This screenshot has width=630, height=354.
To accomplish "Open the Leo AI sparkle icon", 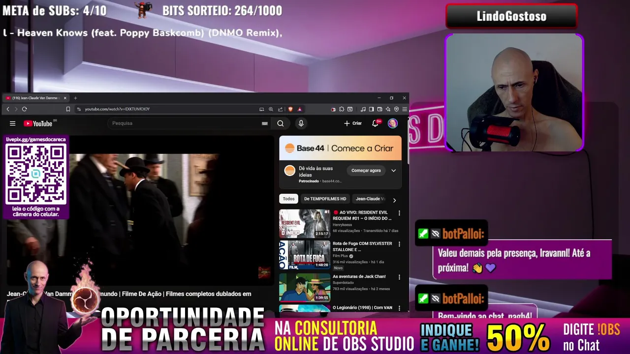I will [x=388, y=109].
